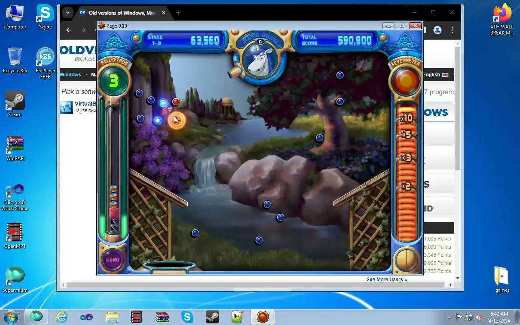Close the Old versions of Windows tab
This screenshot has height=325, width=520.
pyautogui.click(x=164, y=13)
